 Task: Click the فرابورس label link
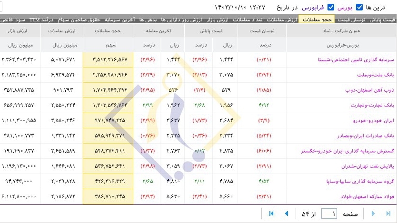313,8
